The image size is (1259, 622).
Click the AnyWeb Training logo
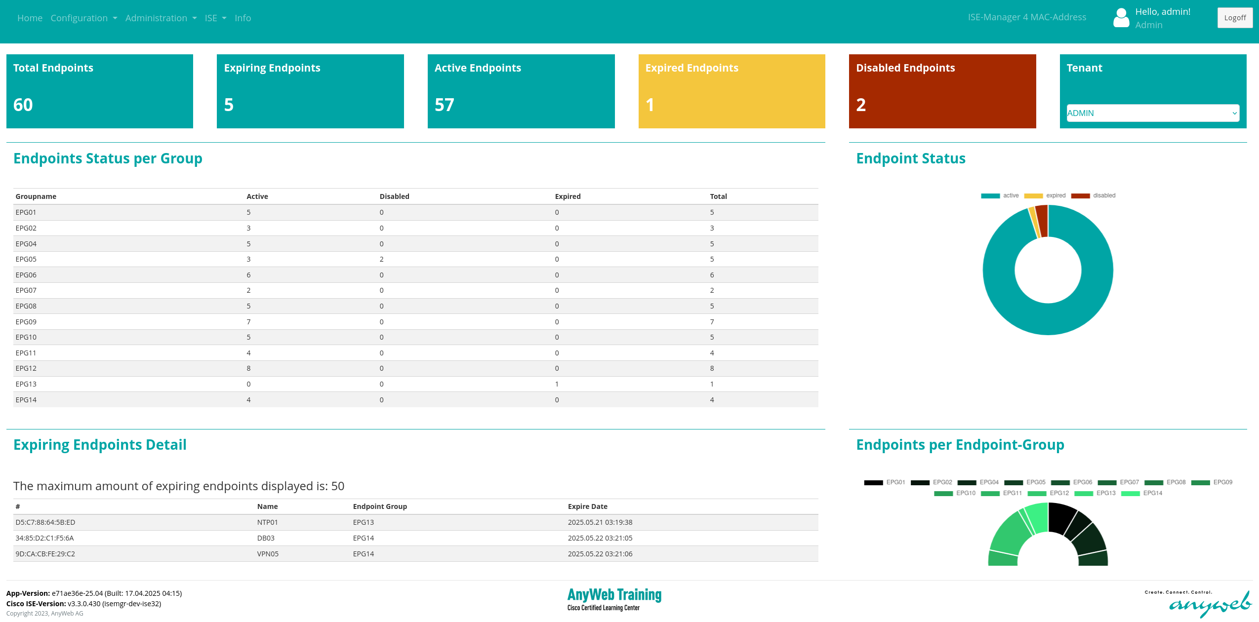(x=614, y=599)
